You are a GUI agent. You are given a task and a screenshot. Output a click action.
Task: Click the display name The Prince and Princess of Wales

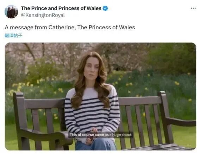click(61, 8)
